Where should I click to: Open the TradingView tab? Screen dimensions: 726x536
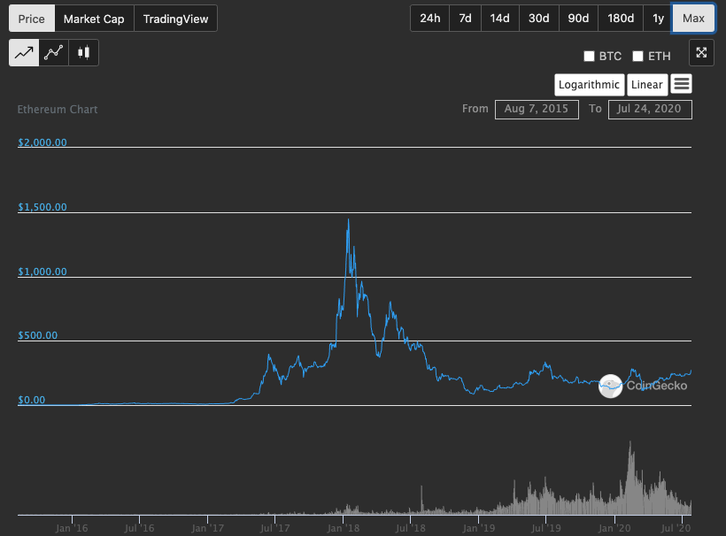[x=175, y=19]
